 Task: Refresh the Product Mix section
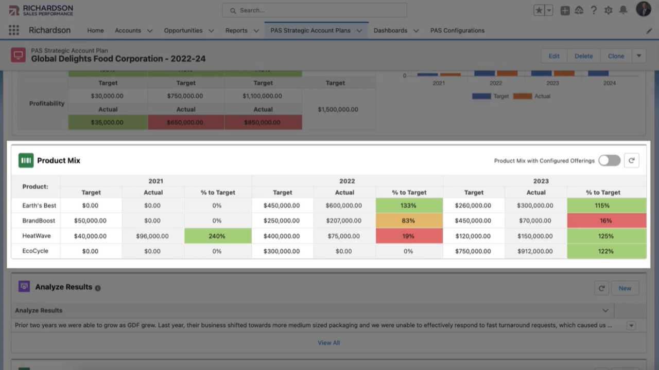[x=632, y=160]
